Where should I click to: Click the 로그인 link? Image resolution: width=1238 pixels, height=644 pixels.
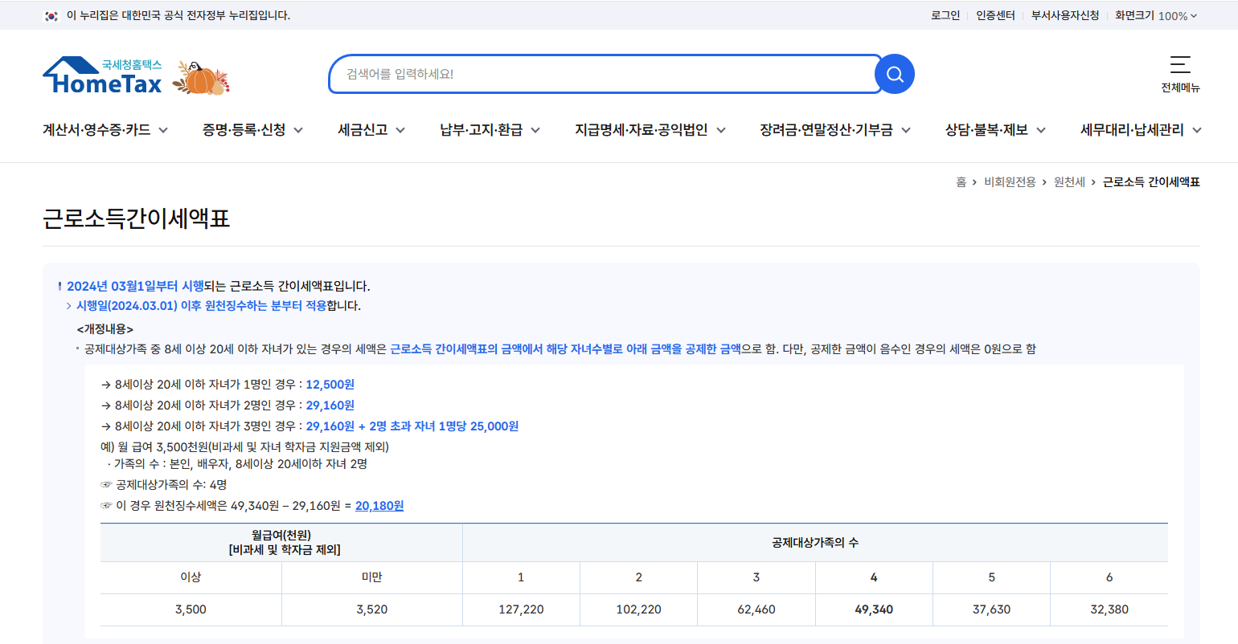pos(947,14)
